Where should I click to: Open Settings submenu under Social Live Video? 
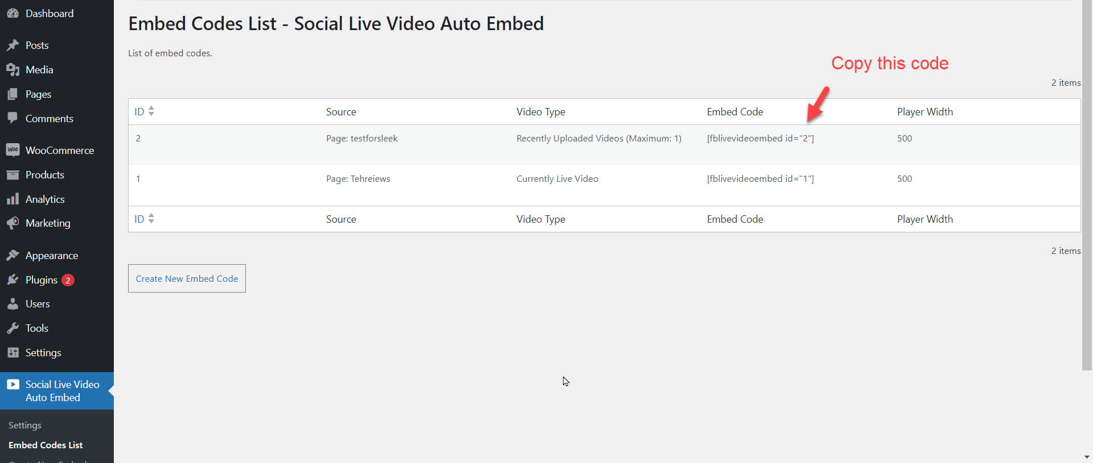[25, 425]
